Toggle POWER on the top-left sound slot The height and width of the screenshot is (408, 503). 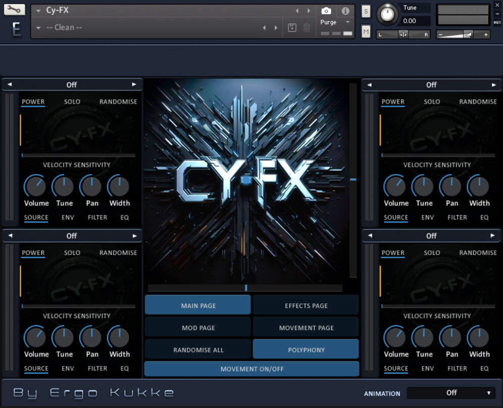click(33, 102)
